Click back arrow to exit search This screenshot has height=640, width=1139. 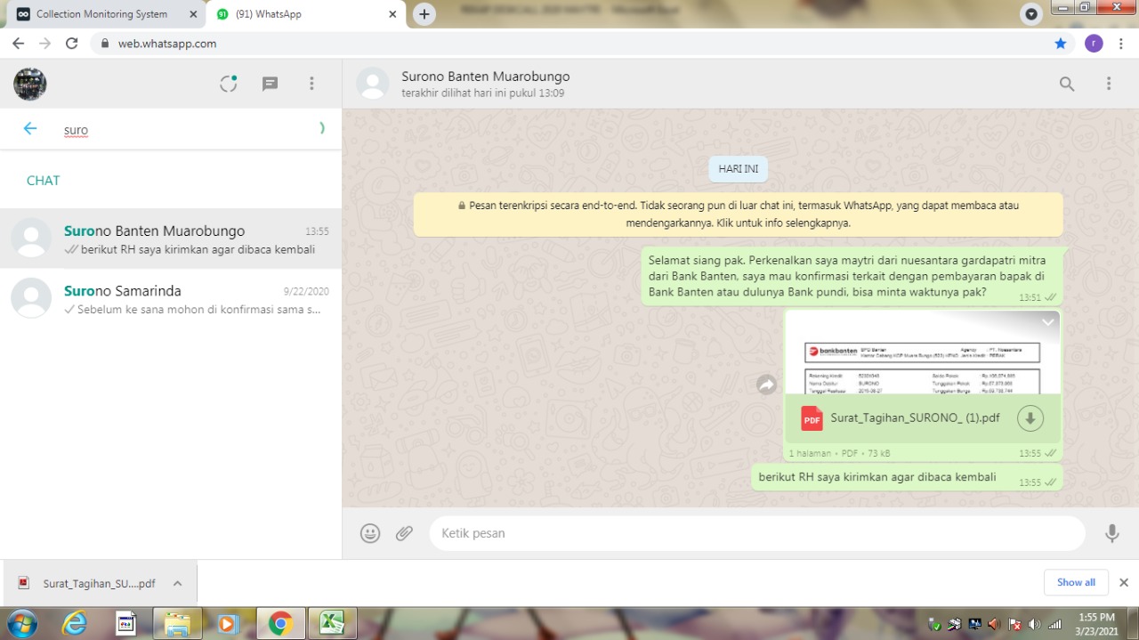tap(30, 129)
